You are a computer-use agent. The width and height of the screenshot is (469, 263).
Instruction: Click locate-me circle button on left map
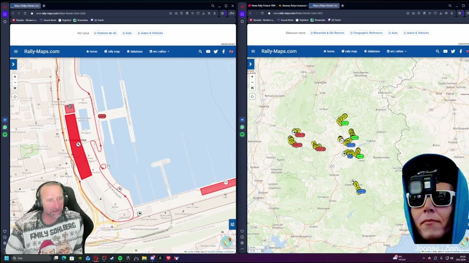[x=15, y=97]
